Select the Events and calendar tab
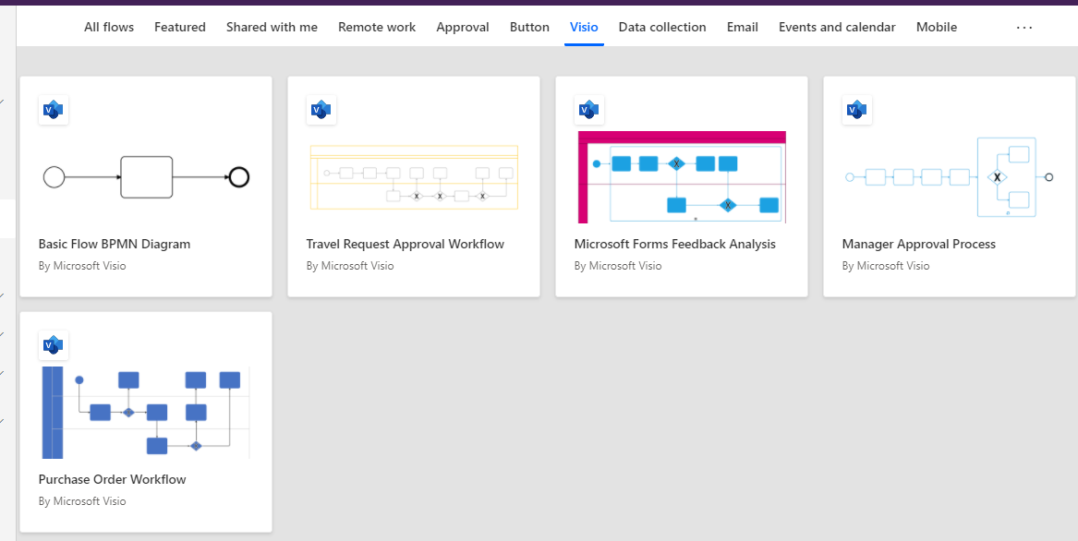The image size is (1078, 541). tap(836, 27)
